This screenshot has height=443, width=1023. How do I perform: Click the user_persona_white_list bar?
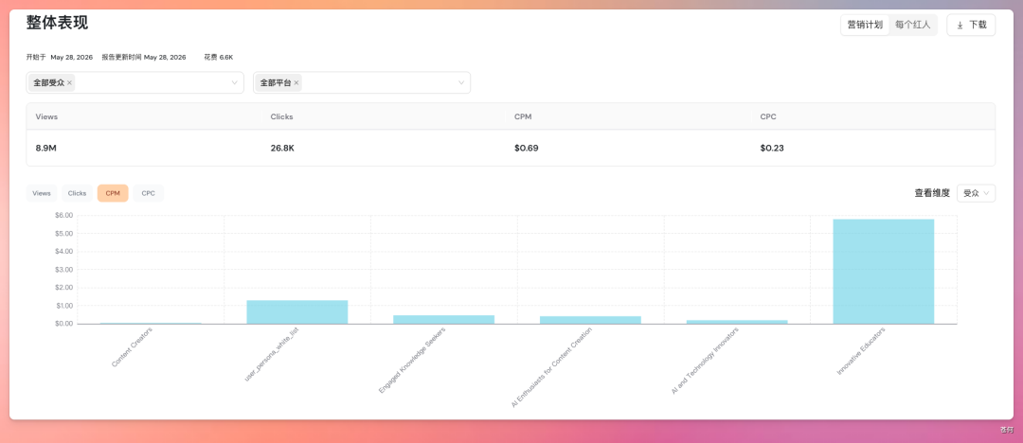tap(296, 311)
